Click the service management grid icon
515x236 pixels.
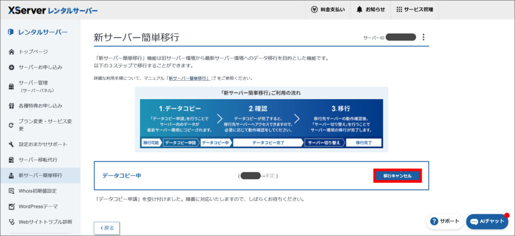click(399, 10)
